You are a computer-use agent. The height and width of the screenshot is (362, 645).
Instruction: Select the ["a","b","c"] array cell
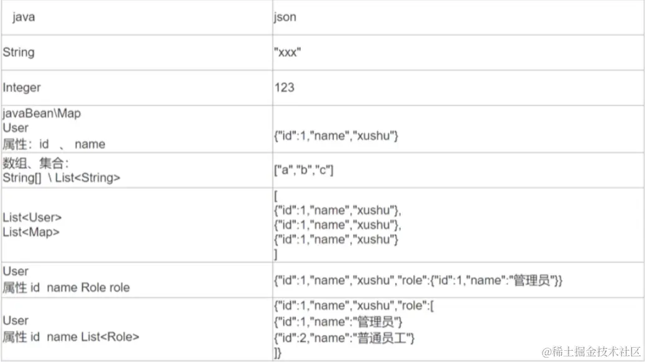pos(304,170)
